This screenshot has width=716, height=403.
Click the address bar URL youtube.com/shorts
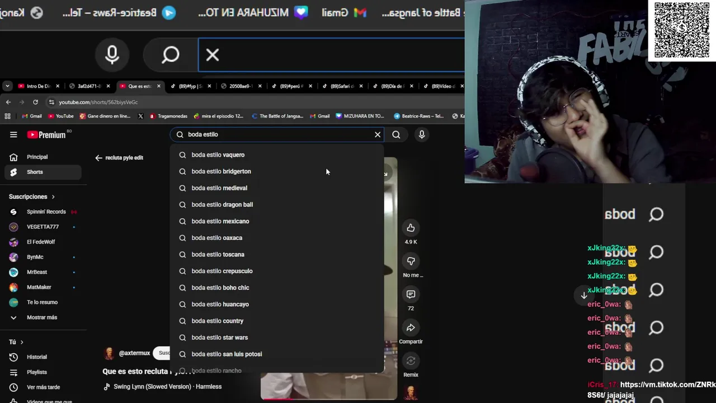point(98,102)
